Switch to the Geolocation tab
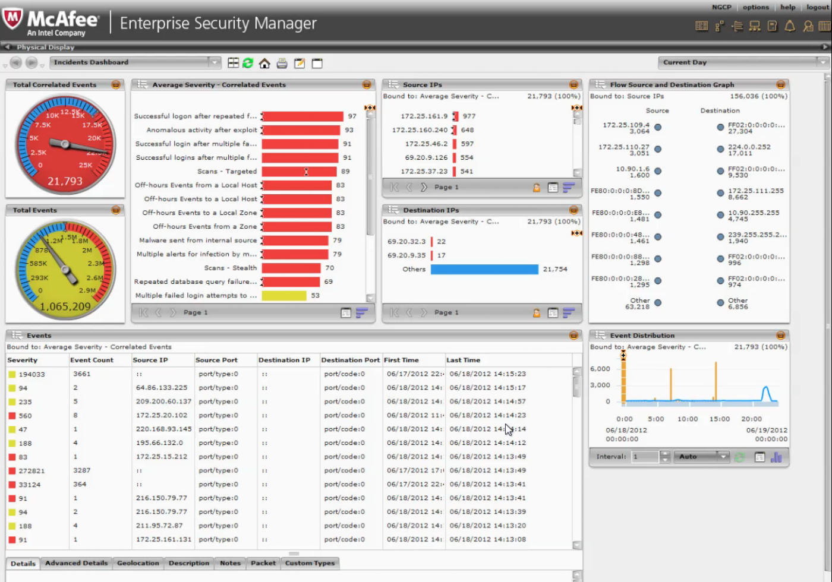 click(138, 563)
